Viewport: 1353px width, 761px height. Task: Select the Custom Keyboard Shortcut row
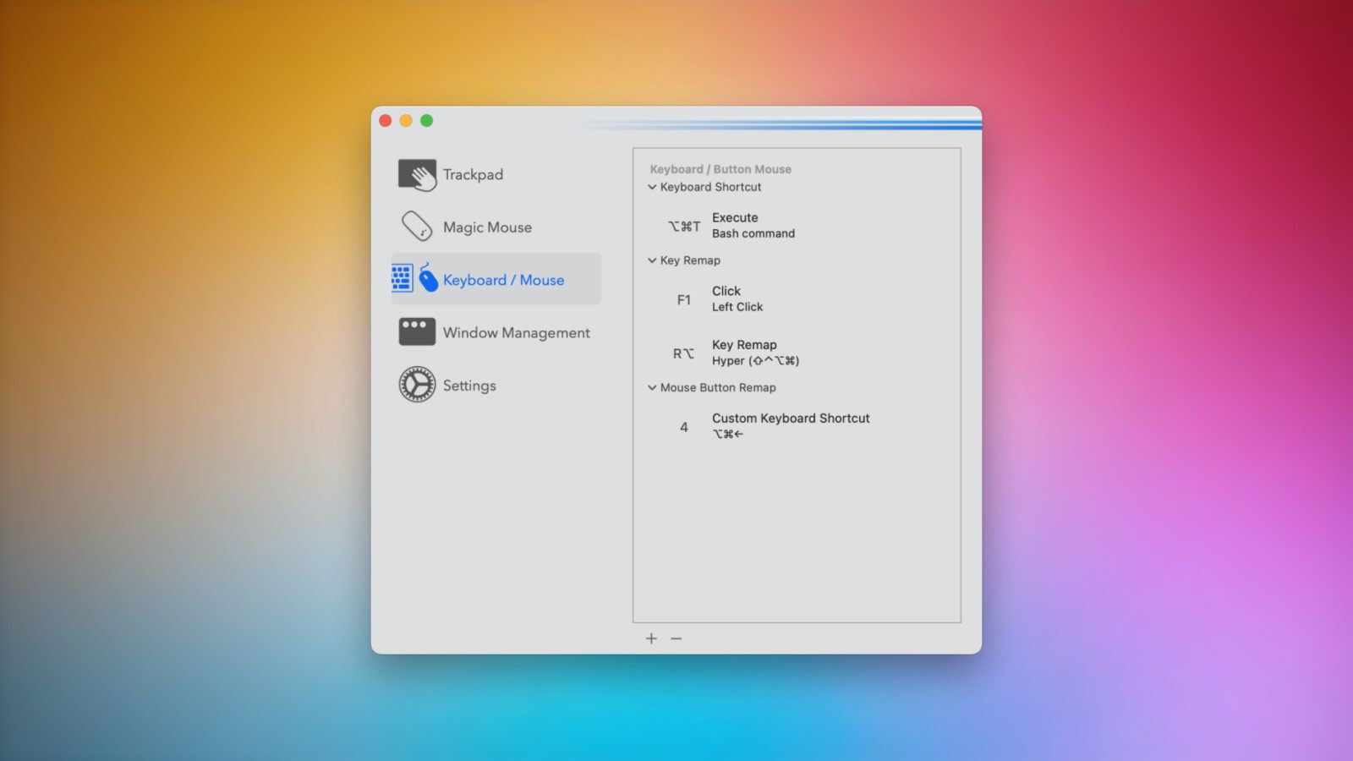797,426
